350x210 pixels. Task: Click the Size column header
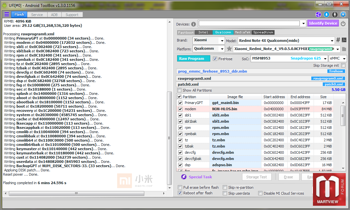click(x=323, y=96)
